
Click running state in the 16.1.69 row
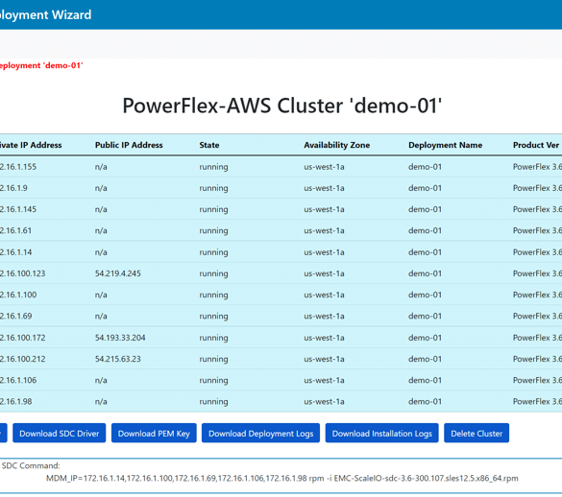click(x=213, y=317)
